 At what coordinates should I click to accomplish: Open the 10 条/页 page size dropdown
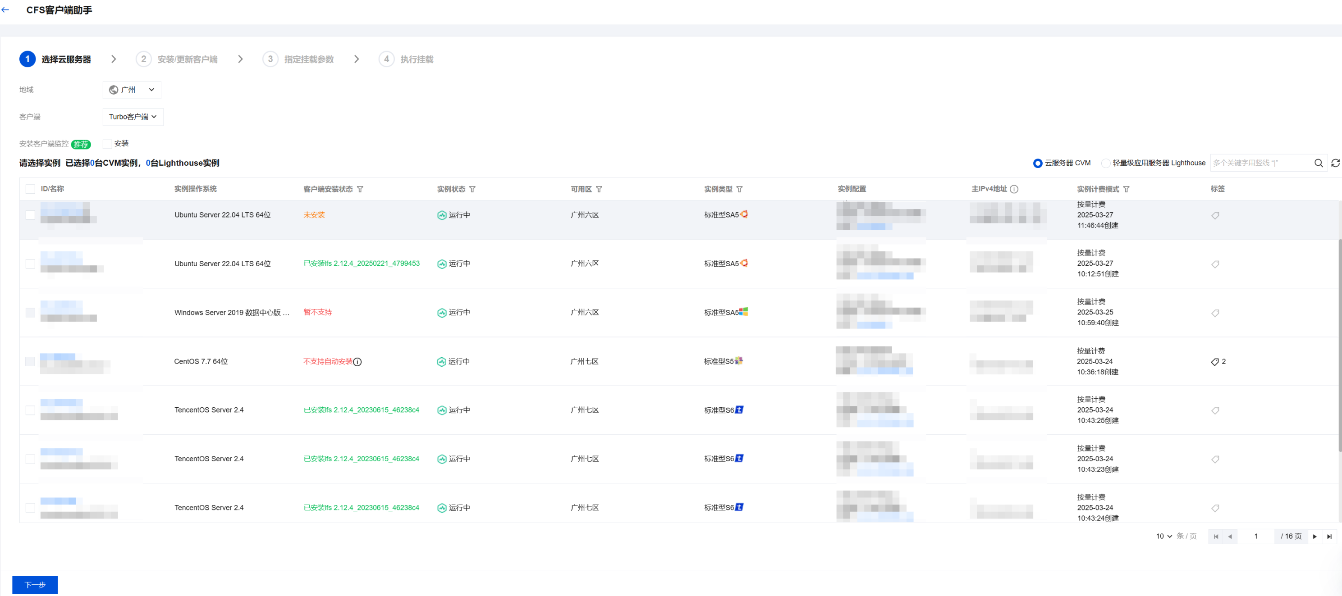pyautogui.click(x=1163, y=537)
